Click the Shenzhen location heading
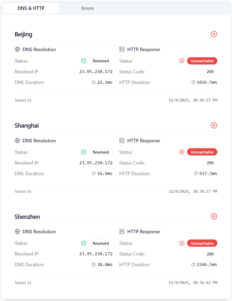Viewport: 232px width, 301px height. pos(27,217)
